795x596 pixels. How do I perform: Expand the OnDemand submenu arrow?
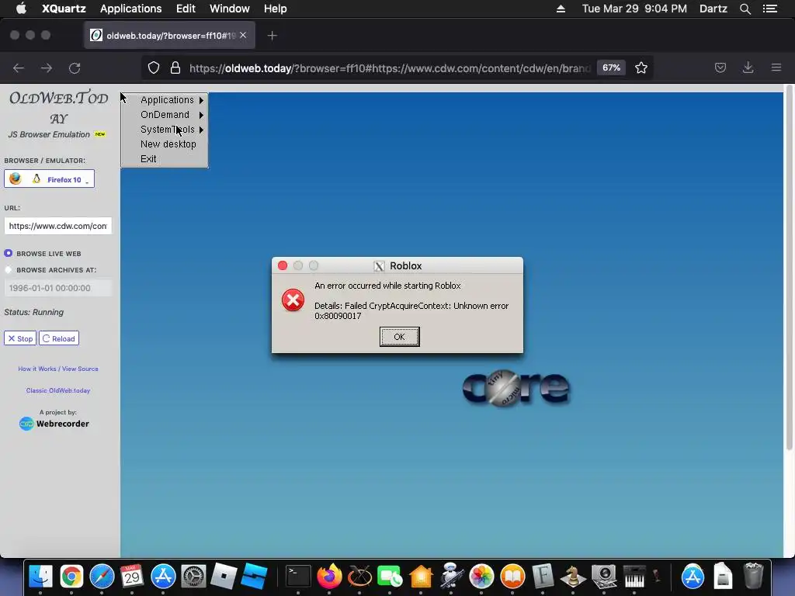click(201, 115)
